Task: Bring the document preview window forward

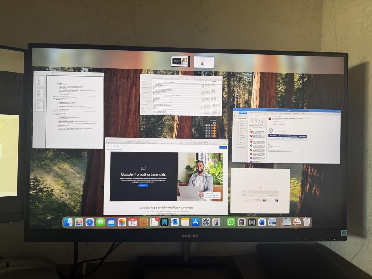Action: click(69, 110)
